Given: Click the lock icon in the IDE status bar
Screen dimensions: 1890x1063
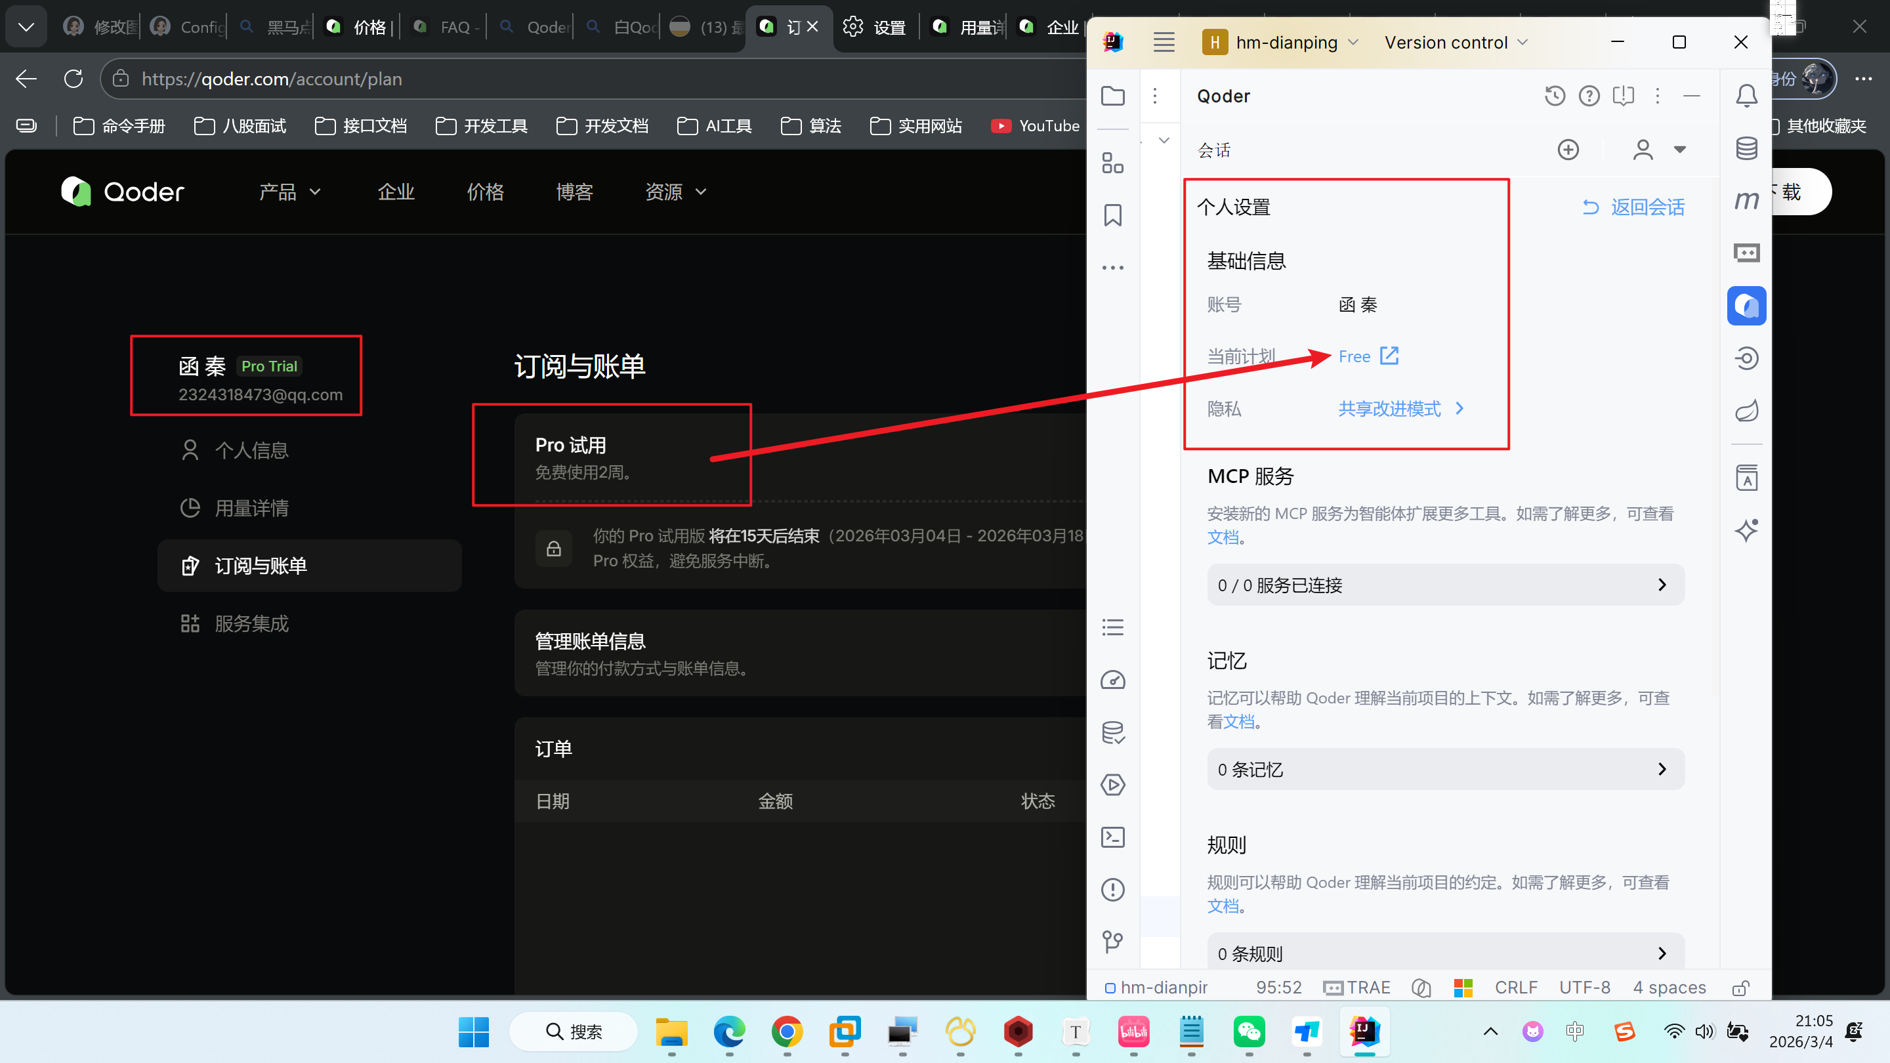Looking at the screenshot, I should tap(1740, 988).
